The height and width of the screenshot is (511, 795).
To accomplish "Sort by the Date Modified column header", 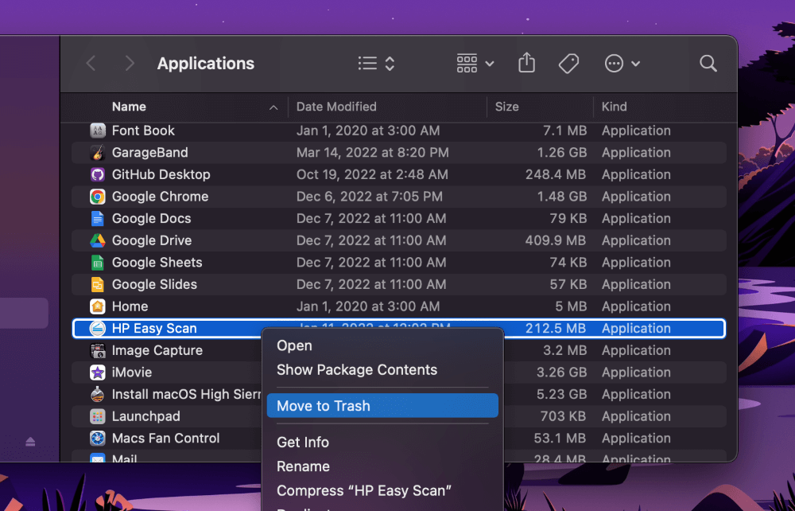I will coord(336,107).
